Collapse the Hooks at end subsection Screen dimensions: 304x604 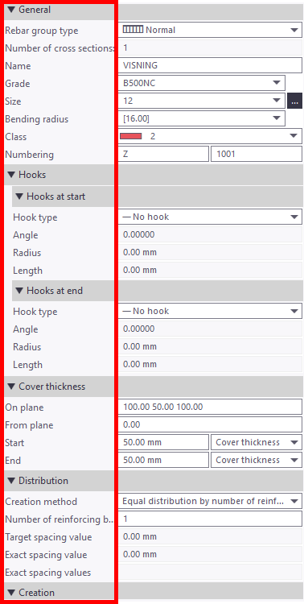[19, 291]
